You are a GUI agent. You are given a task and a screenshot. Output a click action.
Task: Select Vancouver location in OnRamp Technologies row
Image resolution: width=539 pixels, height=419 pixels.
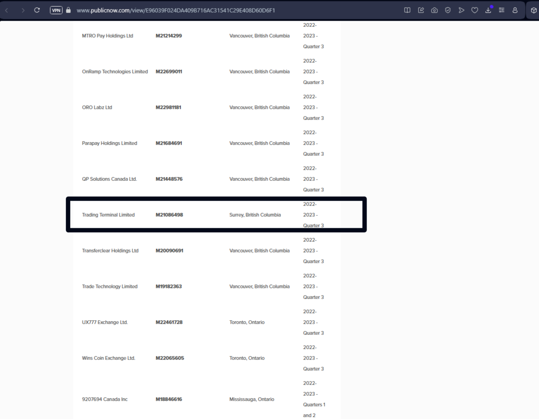(x=259, y=72)
